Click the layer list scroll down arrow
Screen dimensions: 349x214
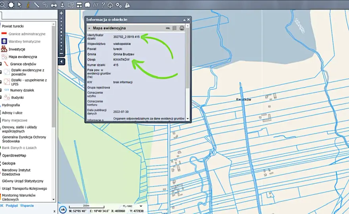54,200
